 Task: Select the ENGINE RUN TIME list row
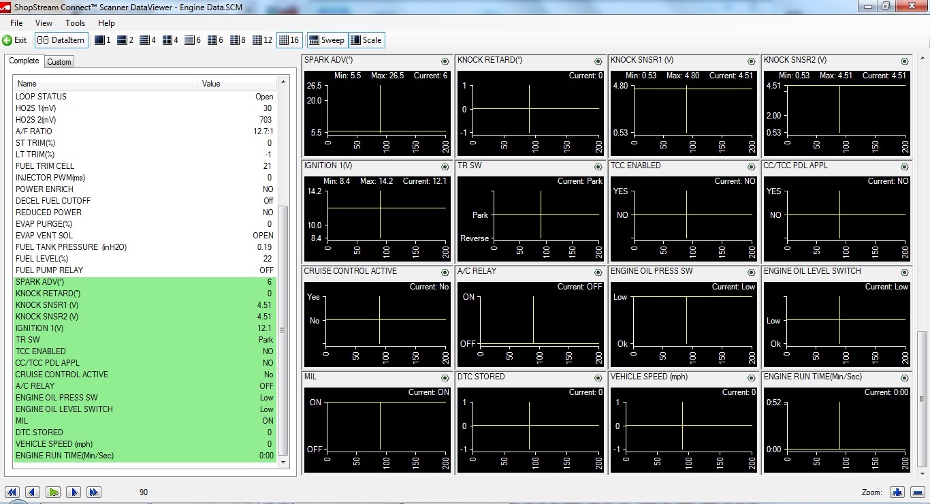click(145, 456)
